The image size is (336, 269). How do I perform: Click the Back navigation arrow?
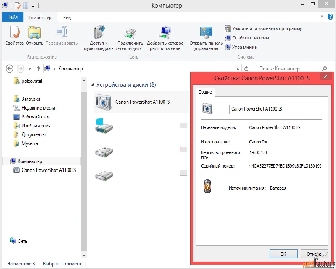tap(9, 69)
